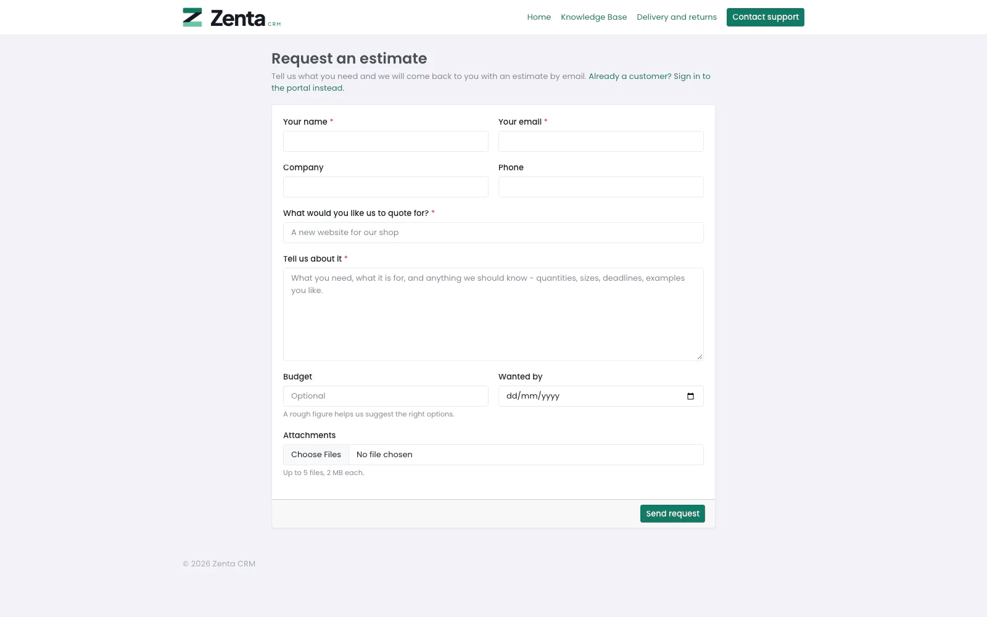
Task: Submit with the Send request button
Action: [672, 513]
